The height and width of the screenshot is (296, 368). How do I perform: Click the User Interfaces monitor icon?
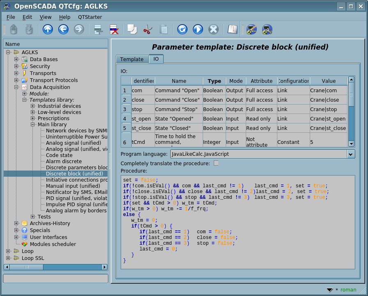(24, 237)
